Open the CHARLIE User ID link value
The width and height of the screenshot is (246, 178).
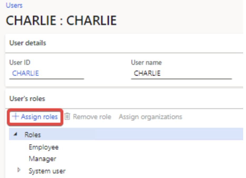pyautogui.click(x=26, y=73)
